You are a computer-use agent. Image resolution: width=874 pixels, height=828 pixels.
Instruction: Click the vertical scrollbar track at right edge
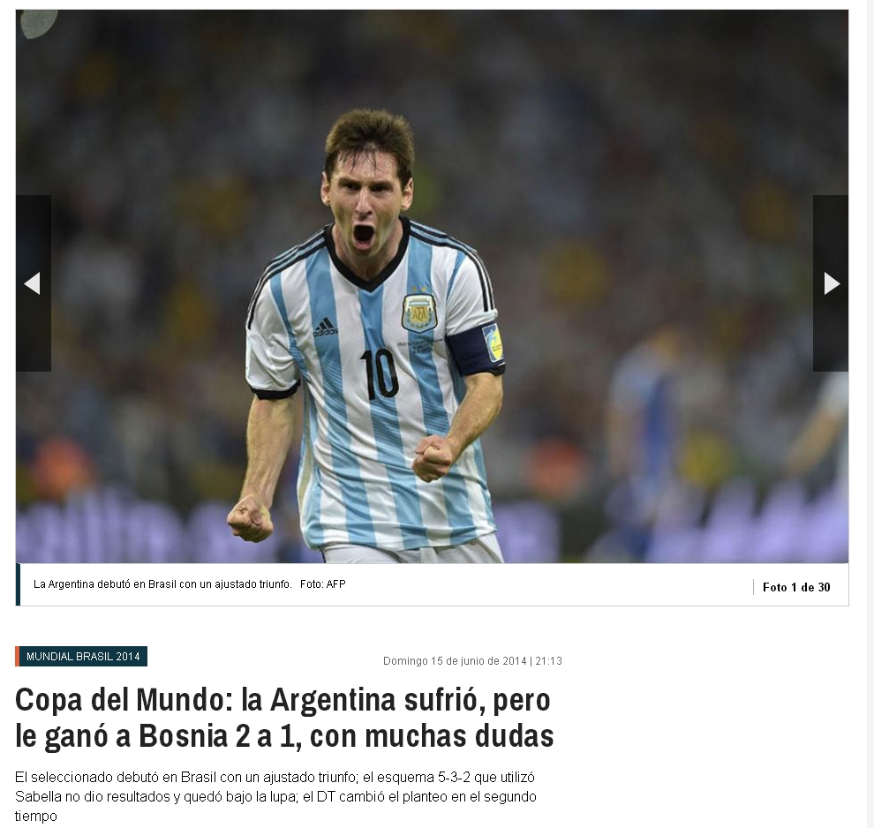(869, 414)
